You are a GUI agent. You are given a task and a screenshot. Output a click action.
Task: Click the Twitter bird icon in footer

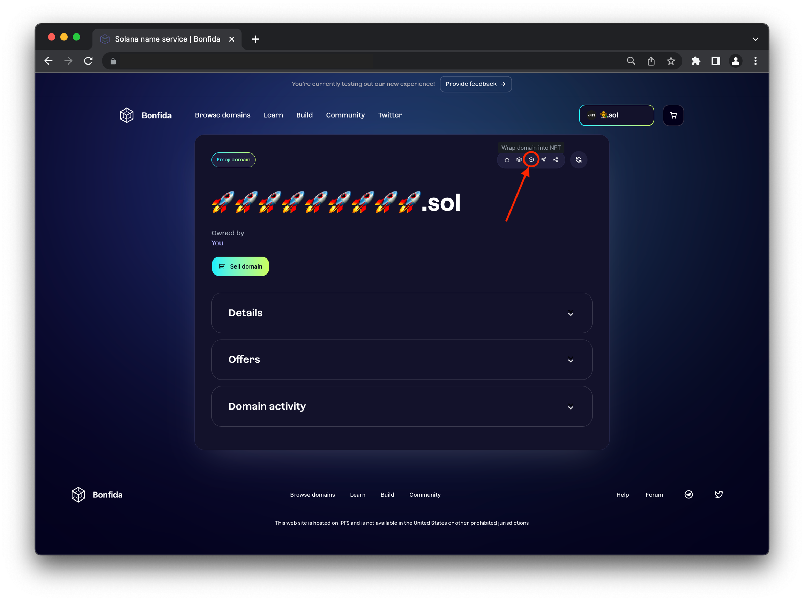(719, 495)
